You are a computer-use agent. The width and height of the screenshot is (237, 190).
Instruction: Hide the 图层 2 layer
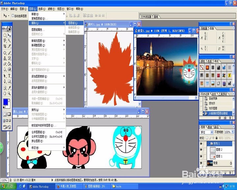pos(201,150)
